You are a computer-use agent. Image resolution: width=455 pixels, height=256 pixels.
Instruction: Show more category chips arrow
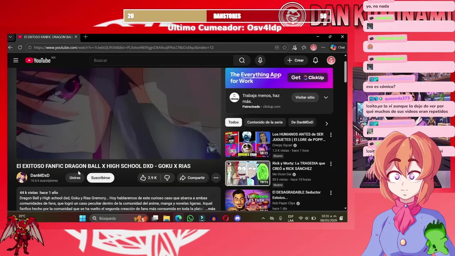(326, 123)
